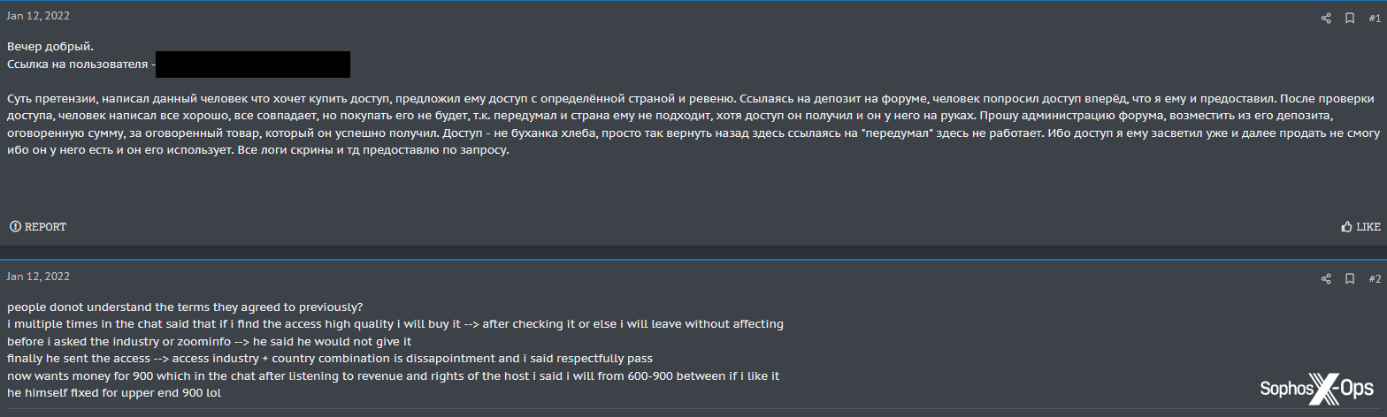Open the #2 post permalink
Image resolution: width=1387 pixels, height=417 pixels.
pyautogui.click(x=1374, y=278)
